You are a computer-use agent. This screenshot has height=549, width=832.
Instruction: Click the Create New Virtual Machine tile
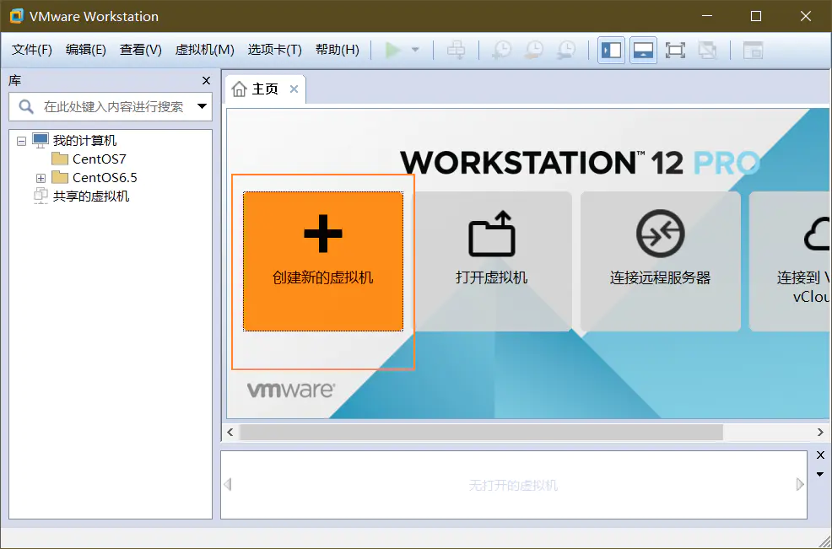[x=322, y=261]
